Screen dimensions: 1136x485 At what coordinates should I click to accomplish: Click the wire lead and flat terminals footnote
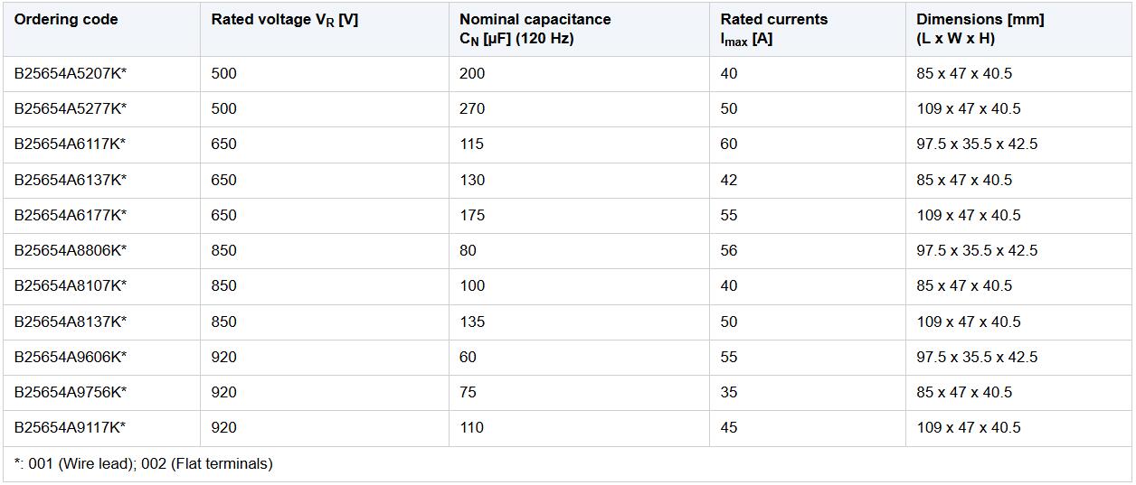(144, 464)
